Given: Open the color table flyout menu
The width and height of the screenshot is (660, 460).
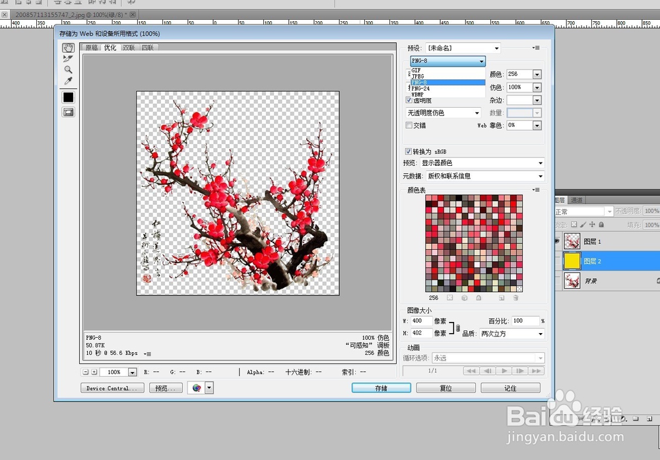Looking at the screenshot, I should click(x=536, y=190).
